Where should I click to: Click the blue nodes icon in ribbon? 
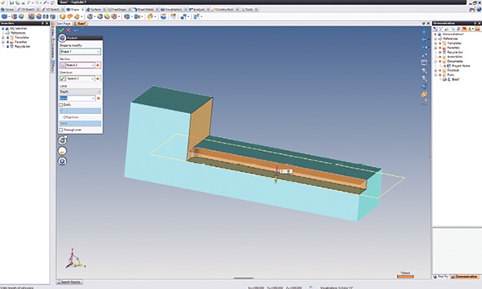coord(183,16)
